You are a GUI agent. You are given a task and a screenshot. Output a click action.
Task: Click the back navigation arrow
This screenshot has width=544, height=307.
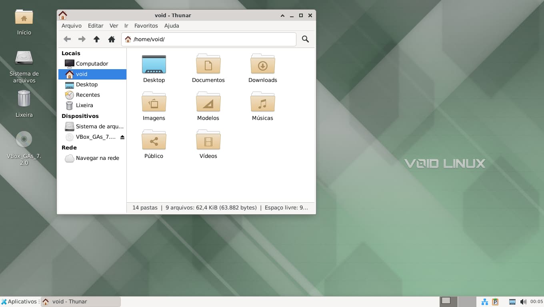(67, 39)
